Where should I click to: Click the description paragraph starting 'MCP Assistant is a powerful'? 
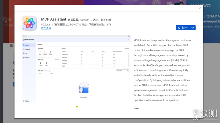pyautogui.click(x=162, y=70)
